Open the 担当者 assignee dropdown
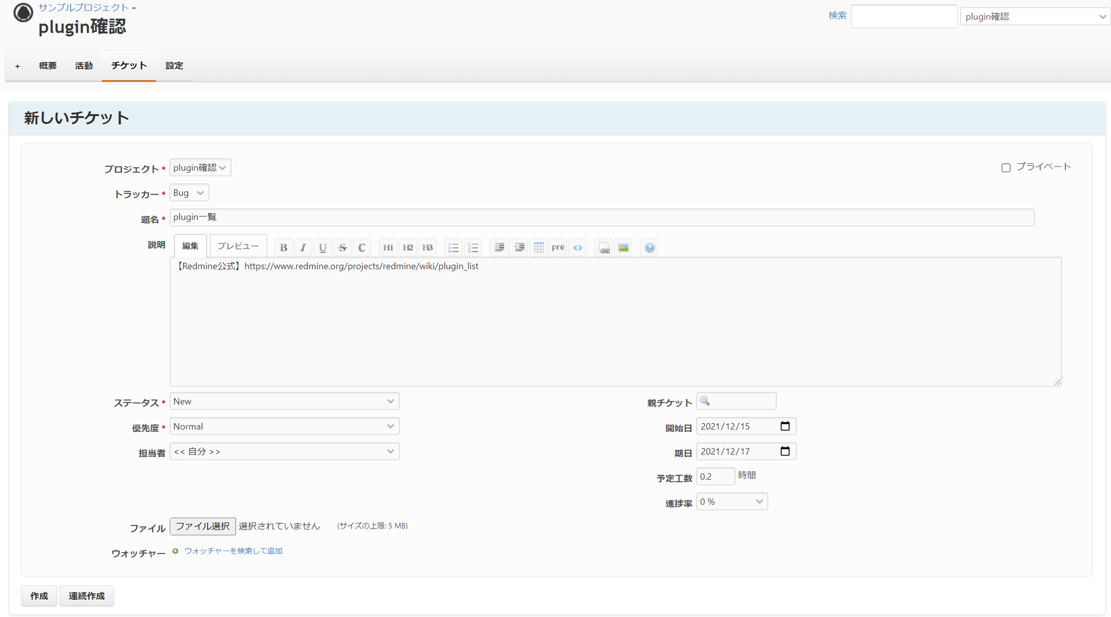Viewport: 1111px width, 617px height. tap(284, 451)
